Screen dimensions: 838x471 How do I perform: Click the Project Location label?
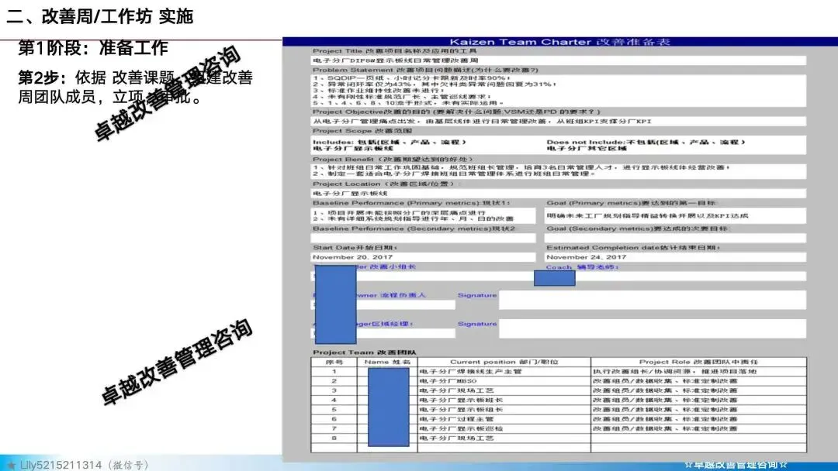[384, 184]
